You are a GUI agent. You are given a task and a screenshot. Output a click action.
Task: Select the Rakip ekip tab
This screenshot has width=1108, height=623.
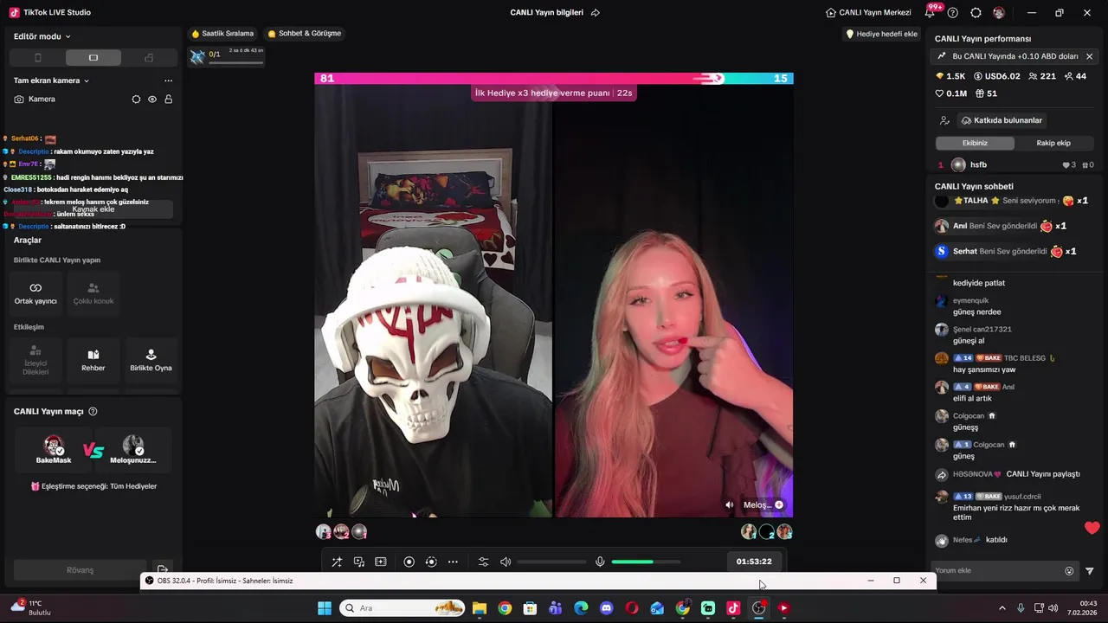[1053, 143]
